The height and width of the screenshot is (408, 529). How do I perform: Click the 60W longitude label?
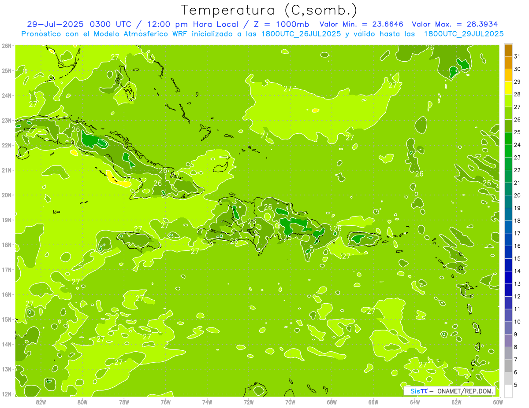pyautogui.click(x=498, y=402)
